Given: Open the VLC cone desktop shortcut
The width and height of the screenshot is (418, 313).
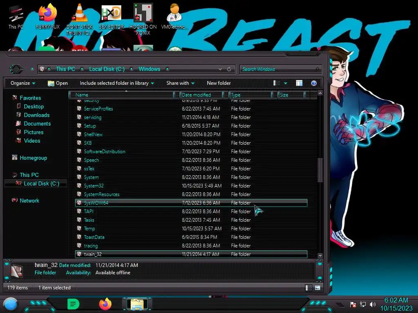Looking at the screenshot, I should 80,19.
